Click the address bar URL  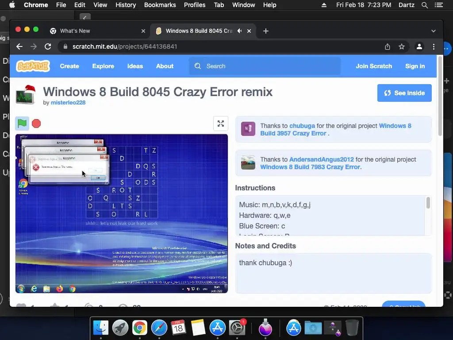tap(124, 46)
